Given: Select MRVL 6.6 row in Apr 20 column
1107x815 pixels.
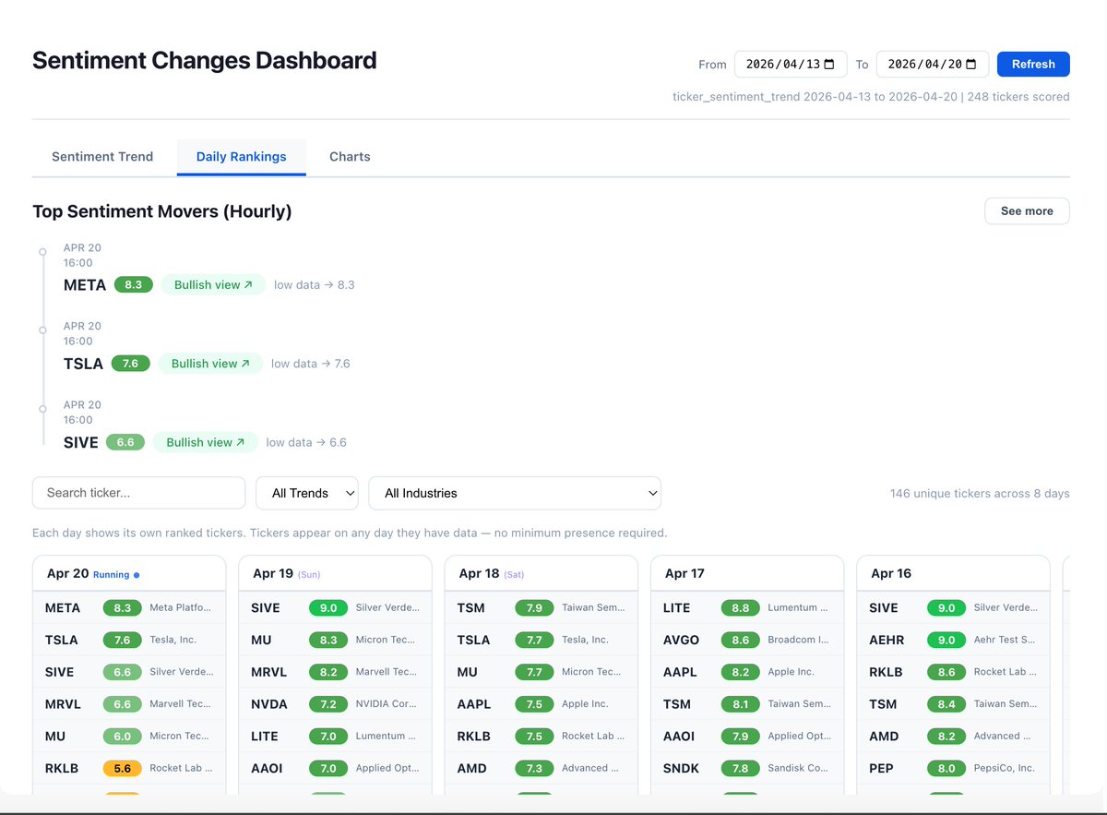Looking at the screenshot, I should pos(129,703).
